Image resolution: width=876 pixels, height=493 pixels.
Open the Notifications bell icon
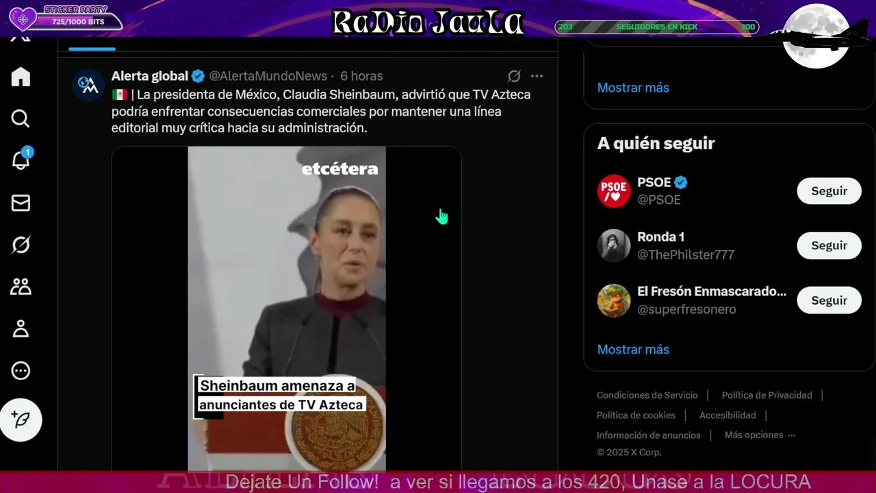(21, 160)
